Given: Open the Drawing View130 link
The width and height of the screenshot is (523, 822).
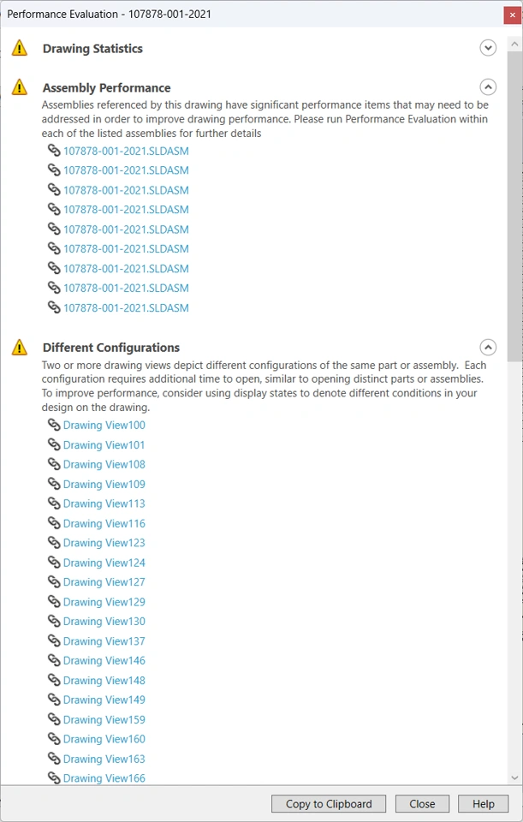Looking at the screenshot, I should [x=104, y=621].
